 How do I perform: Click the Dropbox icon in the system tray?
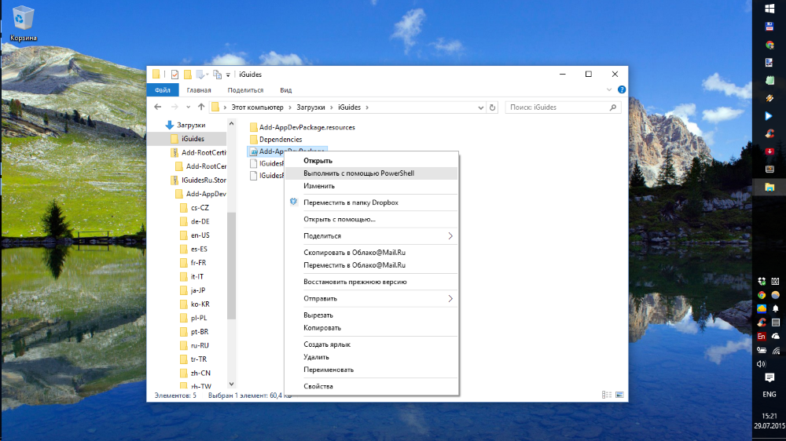tap(761, 281)
